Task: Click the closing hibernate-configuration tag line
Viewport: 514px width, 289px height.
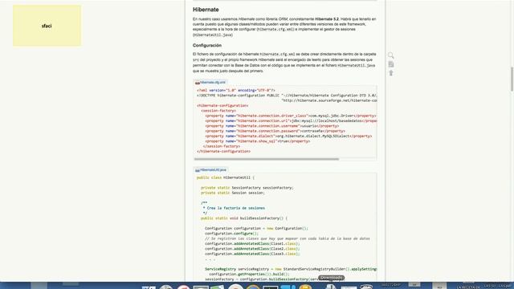Action: (223, 152)
